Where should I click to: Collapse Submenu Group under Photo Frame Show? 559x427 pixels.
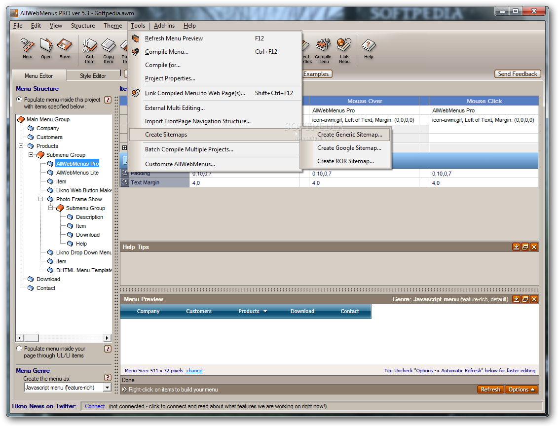coord(51,208)
